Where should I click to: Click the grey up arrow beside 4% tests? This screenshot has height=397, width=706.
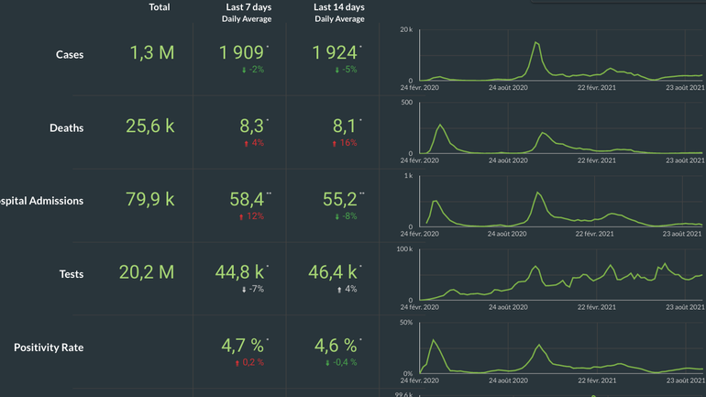(338, 289)
